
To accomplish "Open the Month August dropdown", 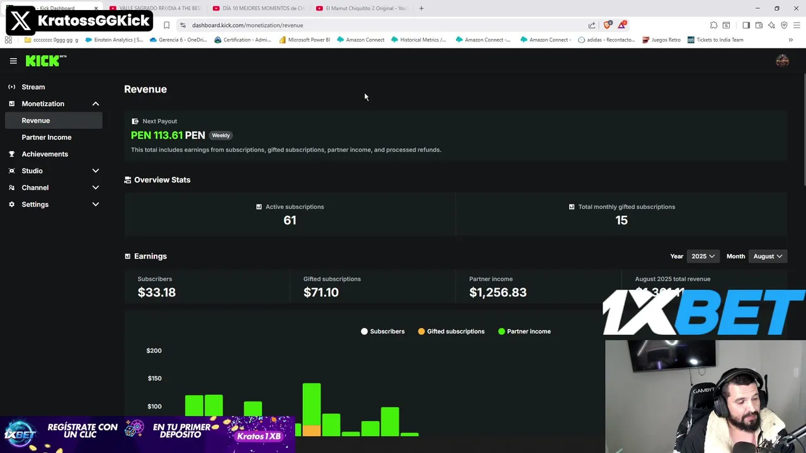I will click(x=768, y=256).
